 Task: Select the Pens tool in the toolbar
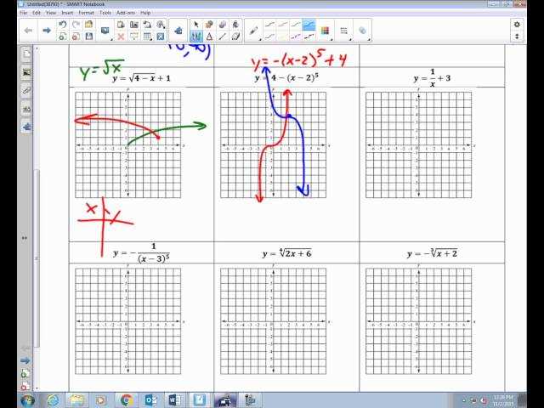196,37
